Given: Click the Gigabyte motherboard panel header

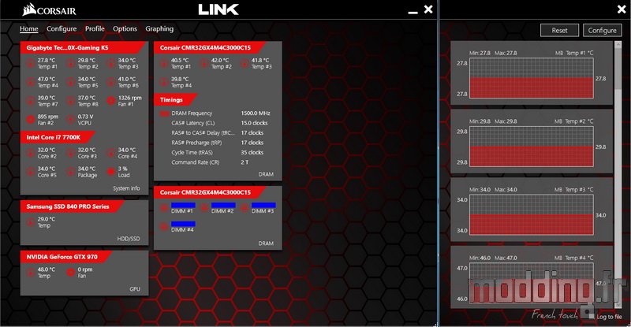Looking at the screenshot, I should (x=83, y=47).
